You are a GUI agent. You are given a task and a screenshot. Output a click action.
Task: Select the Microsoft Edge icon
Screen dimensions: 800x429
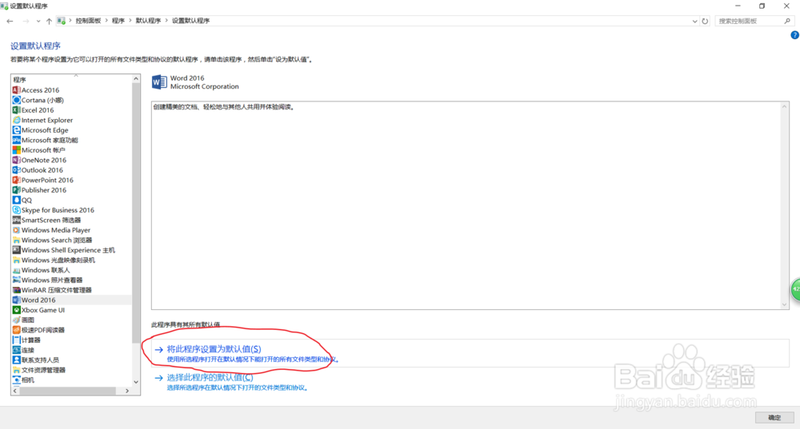click(x=16, y=130)
